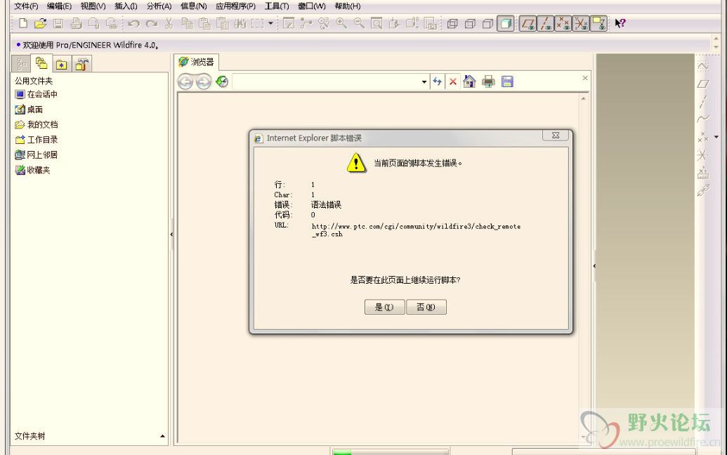Click the browser Save icon
The height and width of the screenshot is (455, 727).
point(508,82)
